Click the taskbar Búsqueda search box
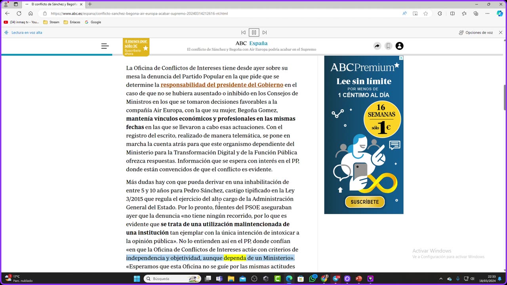 click(172, 279)
